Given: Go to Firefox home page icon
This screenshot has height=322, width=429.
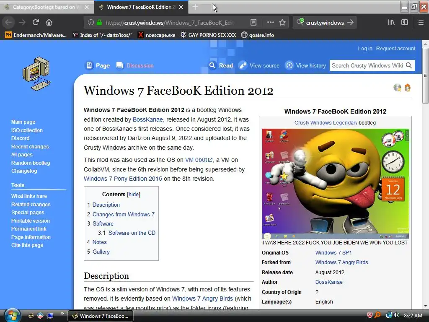Looking at the screenshot, I should pos(49,23).
